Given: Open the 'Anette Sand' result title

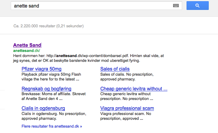Looking at the screenshot, I should 27,45.
